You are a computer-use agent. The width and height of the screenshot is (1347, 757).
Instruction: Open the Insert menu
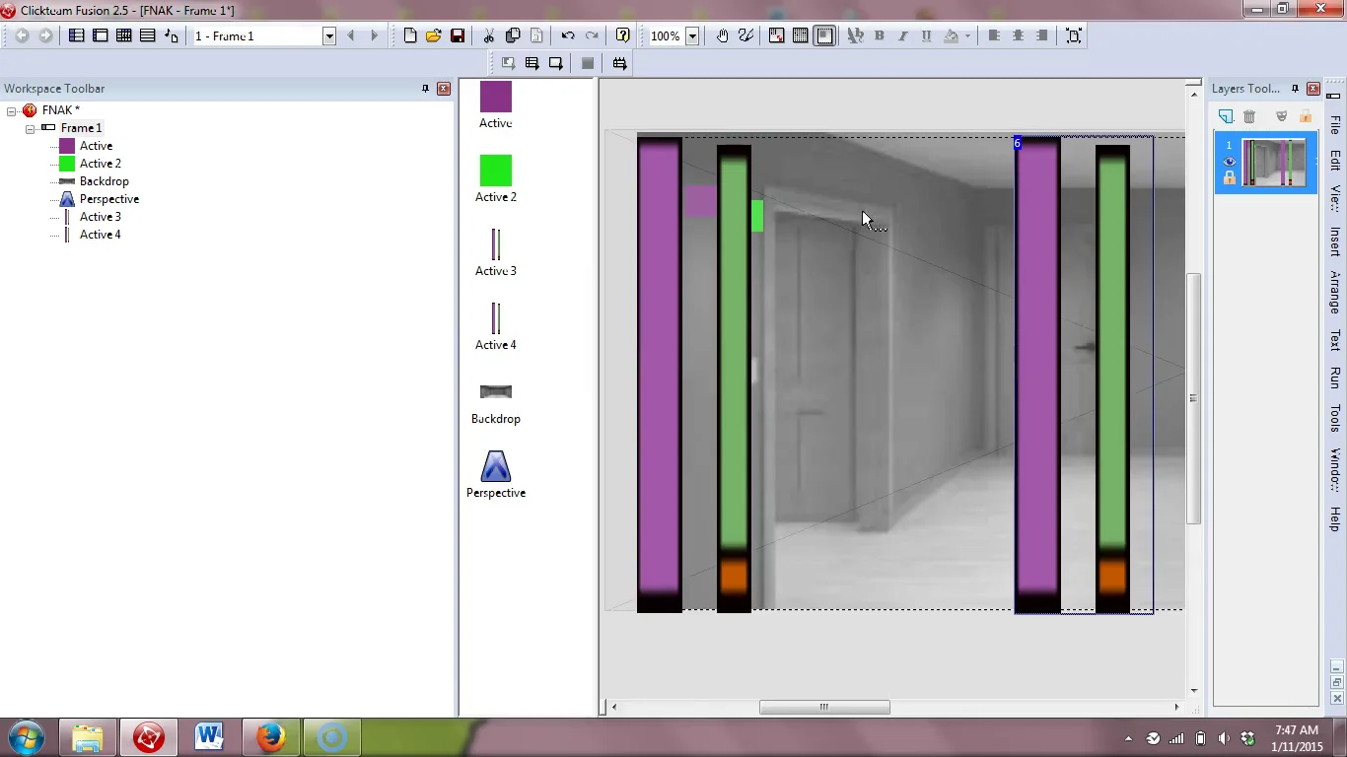[x=1335, y=241]
